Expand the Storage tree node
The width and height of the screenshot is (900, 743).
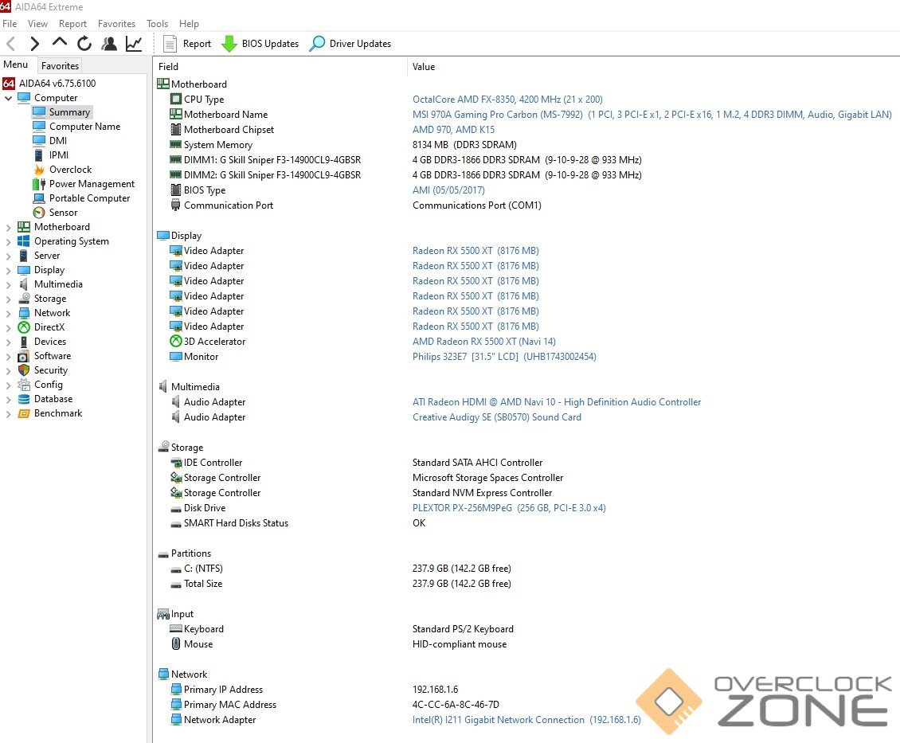pos(9,299)
